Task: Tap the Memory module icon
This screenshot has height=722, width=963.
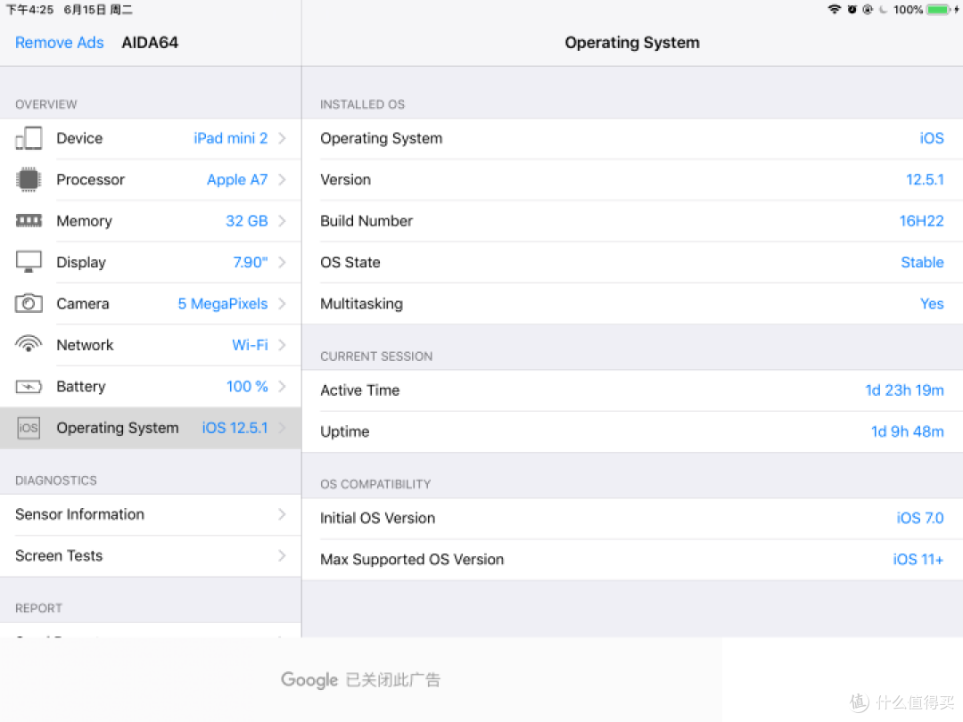Action: pos(29,220)
